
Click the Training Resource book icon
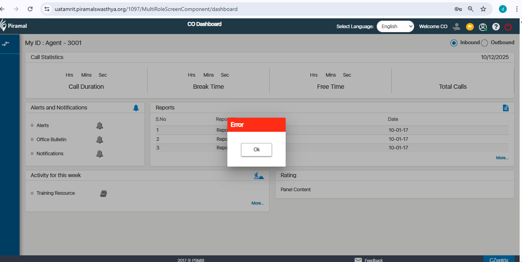click(103, 194)
